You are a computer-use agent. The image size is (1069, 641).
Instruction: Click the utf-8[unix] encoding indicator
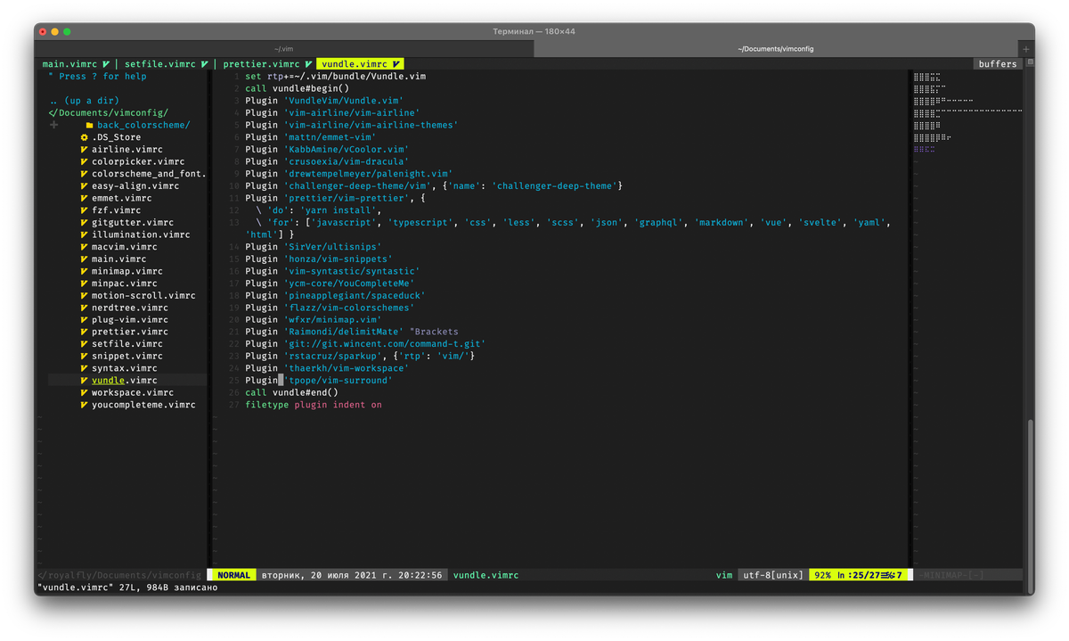pyautogui.click(x=773, y=576)
